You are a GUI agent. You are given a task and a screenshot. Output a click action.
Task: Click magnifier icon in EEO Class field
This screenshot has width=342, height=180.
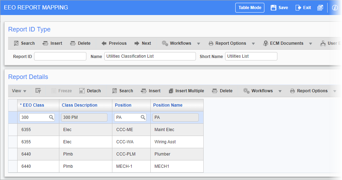pyautogui.click(x=51, y=117)
